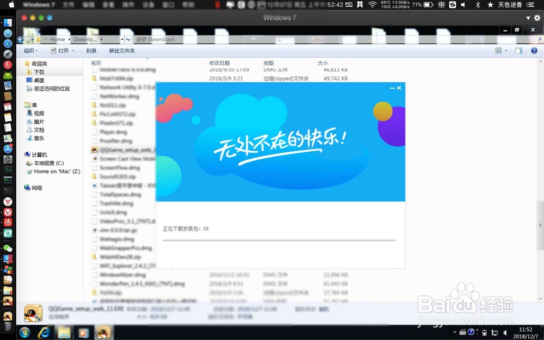The image size is (544, 340).
Task: Click the installer download progress bar
Action: coord(279,240)
